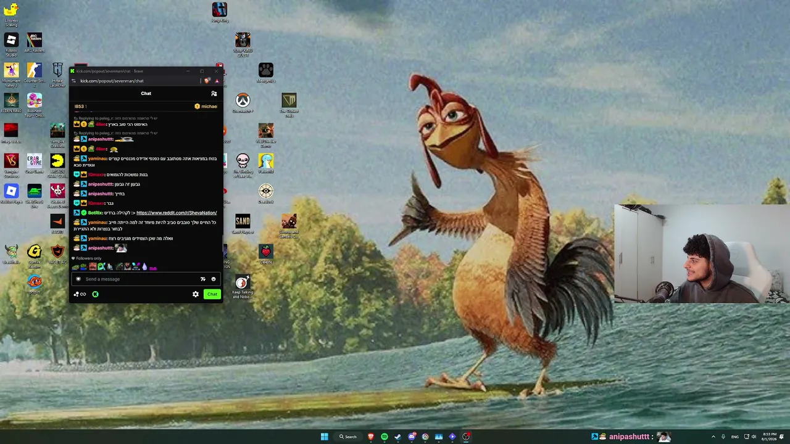The height and width of the screenshot is (444, 790).
Task: Open chat user list icon in Kick header
Action: [214, 94]
